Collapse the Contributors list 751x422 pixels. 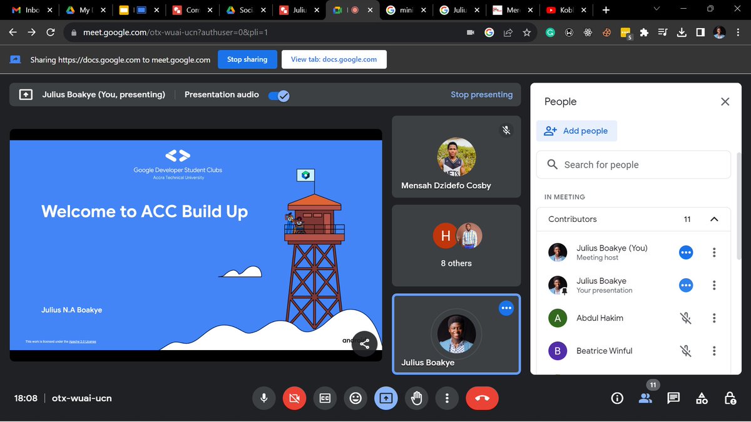714,219
